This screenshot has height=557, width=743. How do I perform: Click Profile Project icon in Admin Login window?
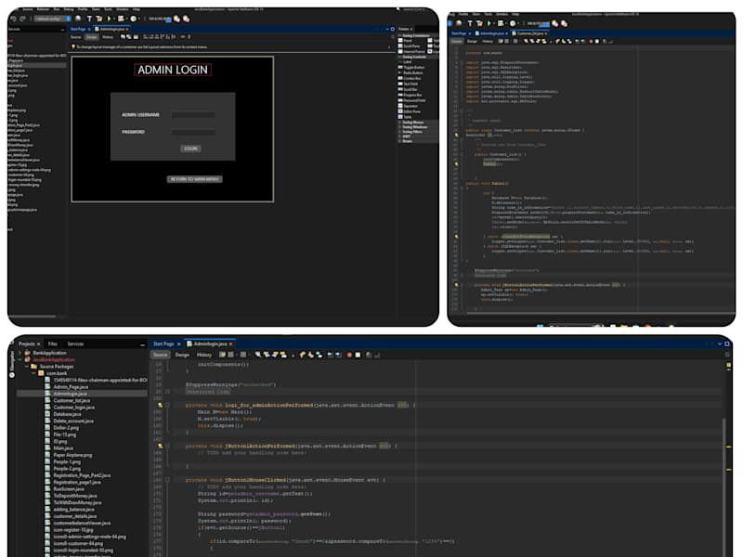click(x=134, y=19)
